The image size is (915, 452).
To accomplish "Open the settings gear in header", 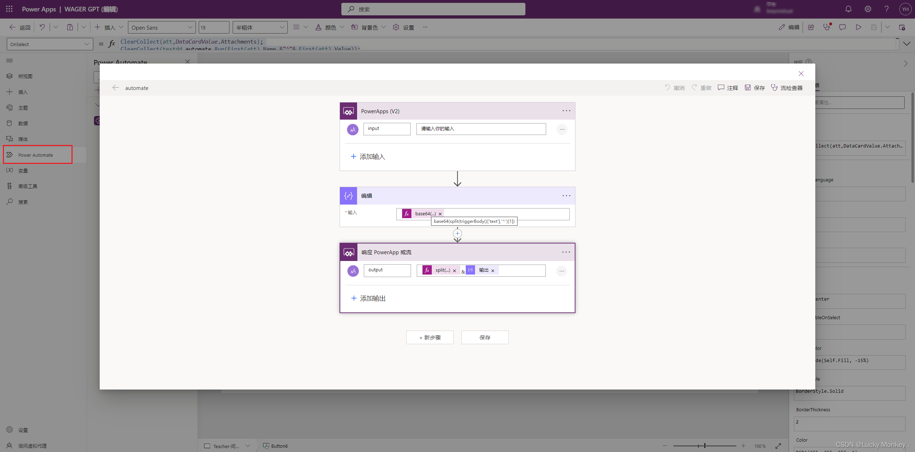I will (868, 9).
